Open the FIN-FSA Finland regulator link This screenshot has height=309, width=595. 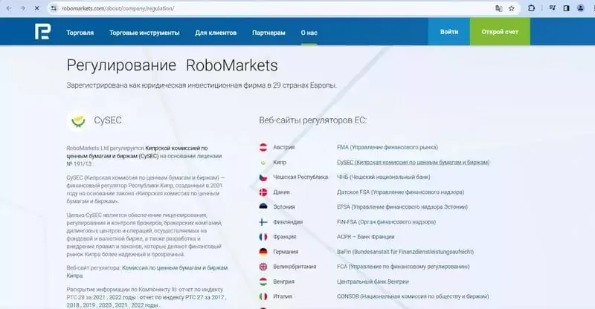(x=386, y=222)
